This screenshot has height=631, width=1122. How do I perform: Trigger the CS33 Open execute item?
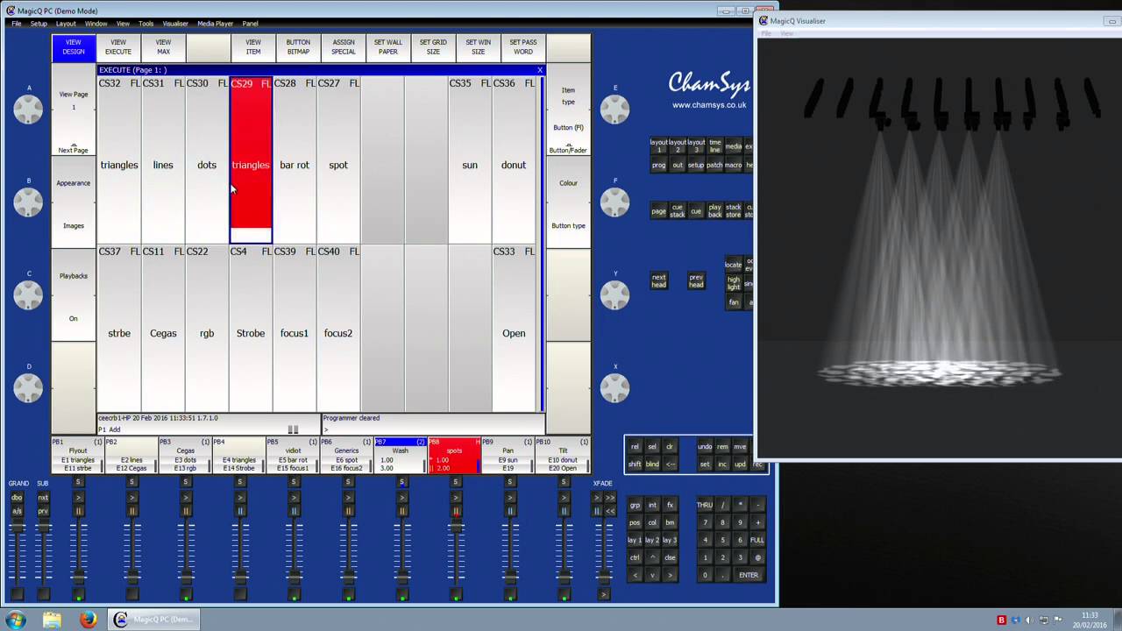click(x=514, y=329)
